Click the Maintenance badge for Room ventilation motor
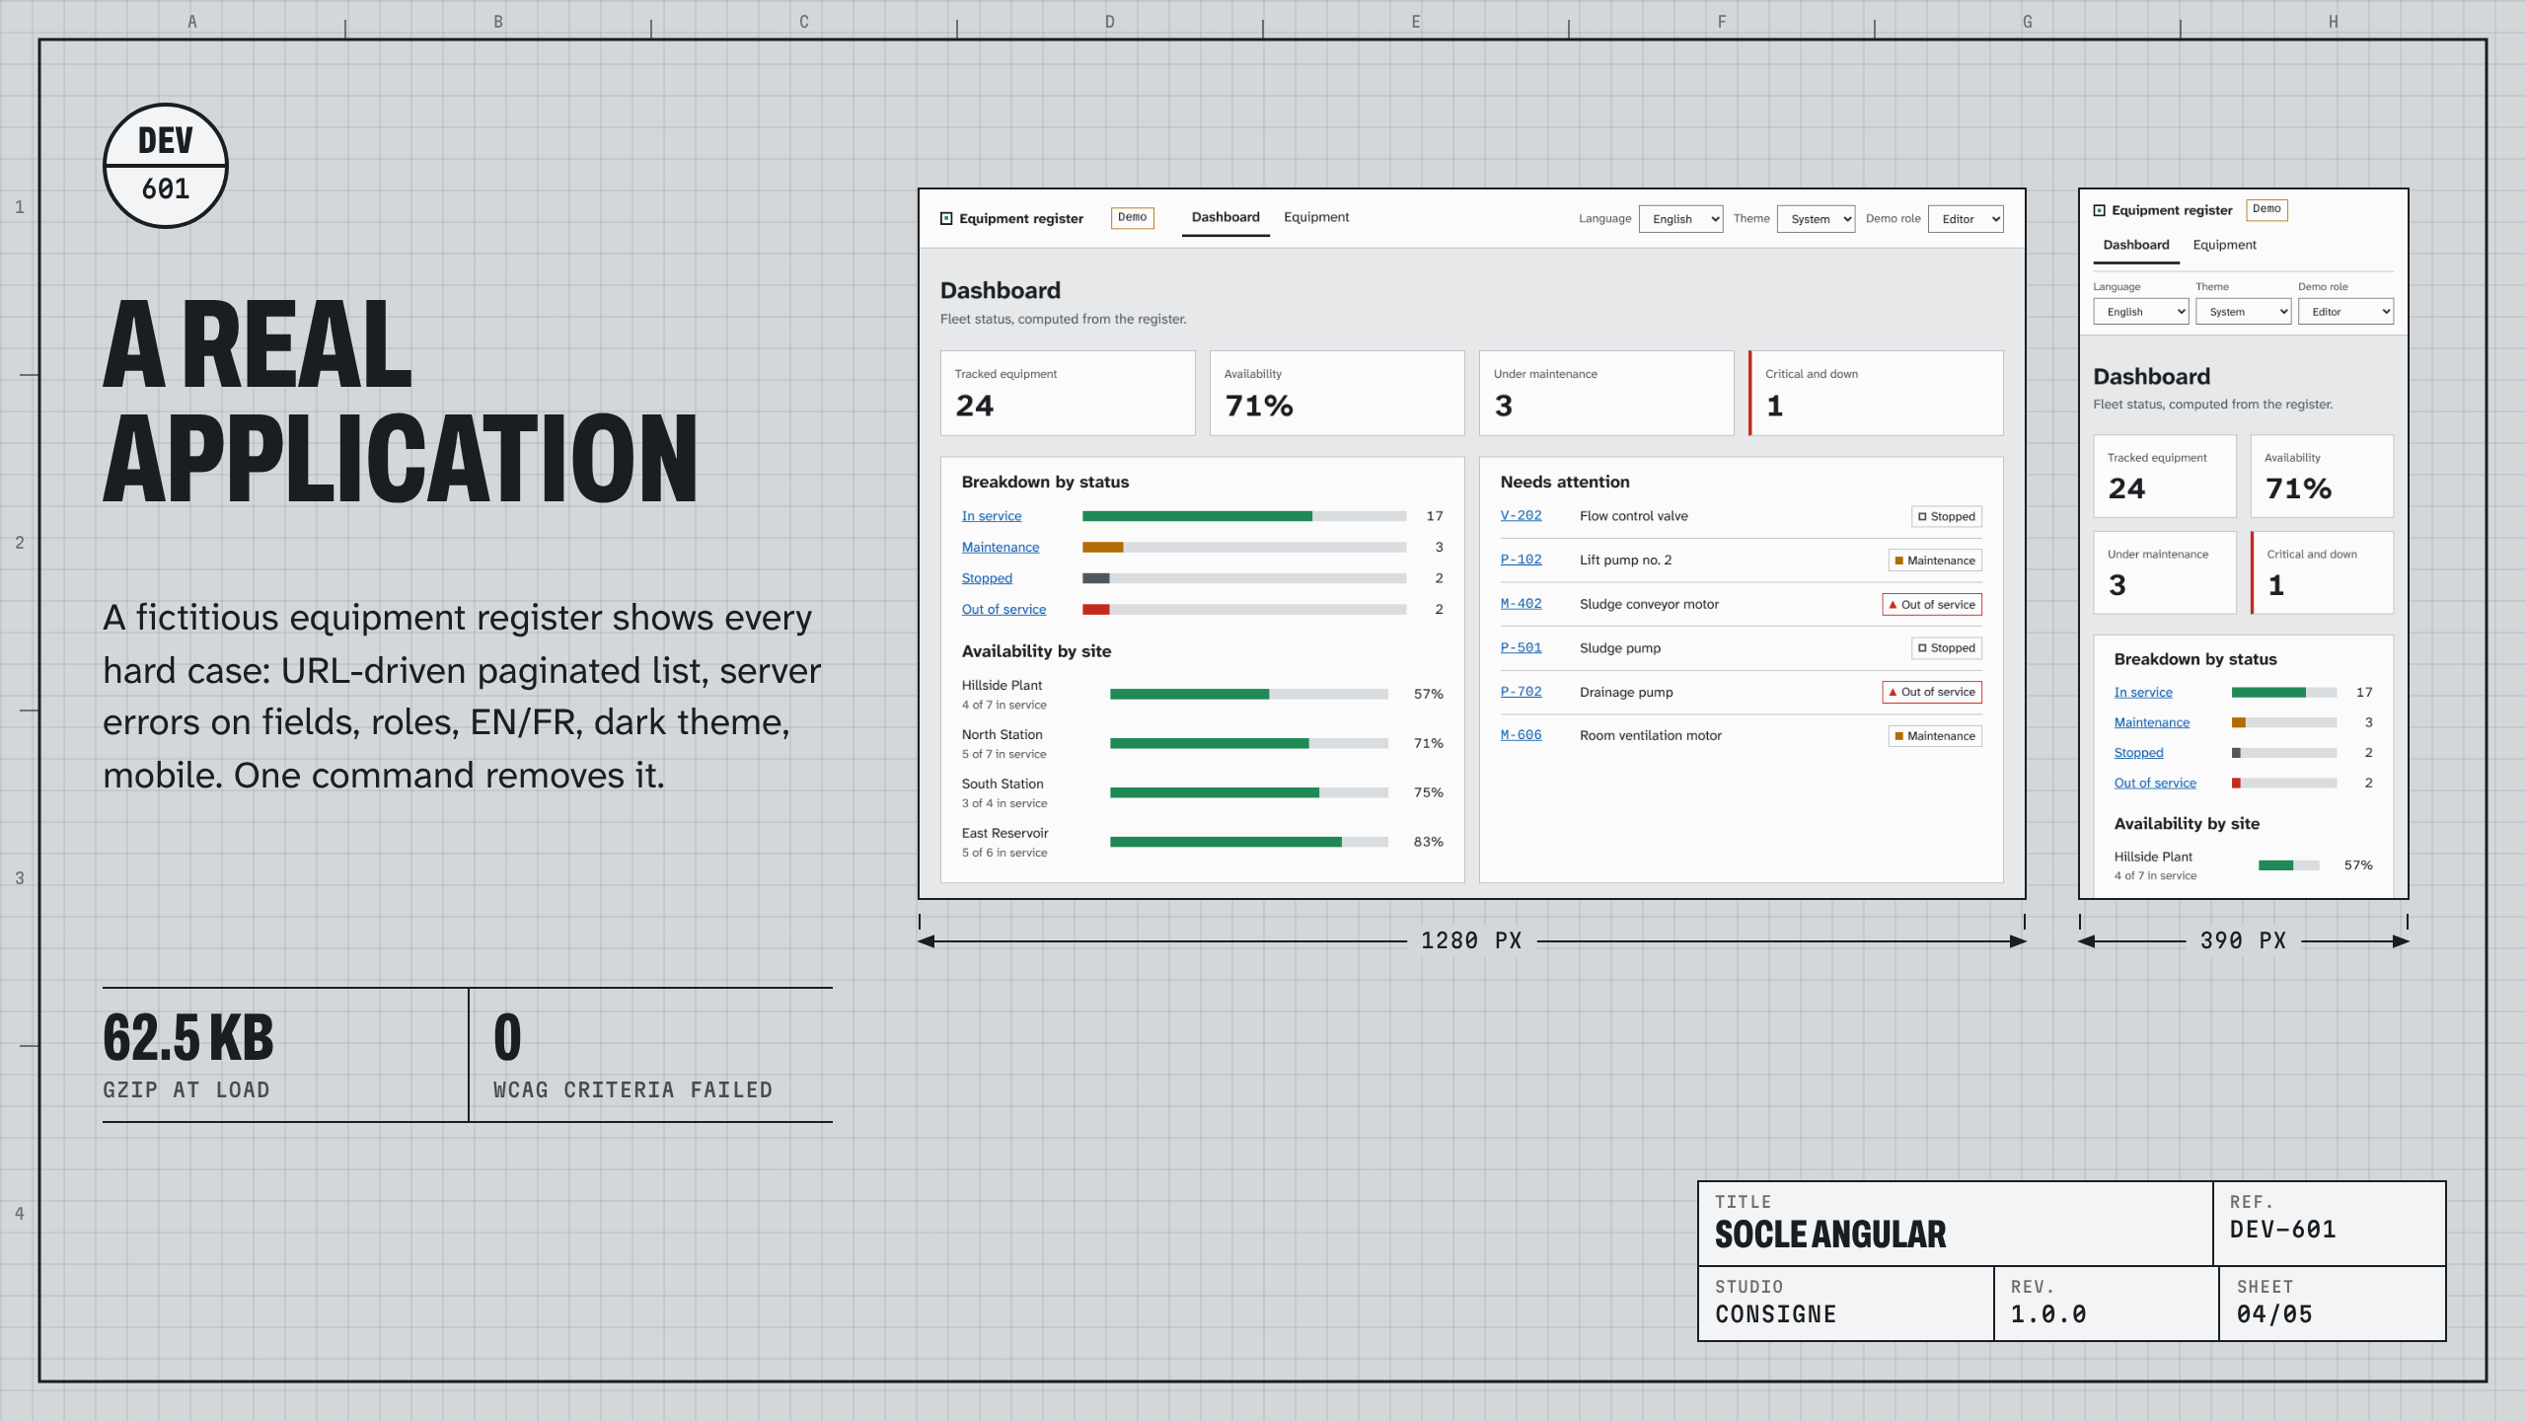The image size is (2526, 1421). 1935,736
